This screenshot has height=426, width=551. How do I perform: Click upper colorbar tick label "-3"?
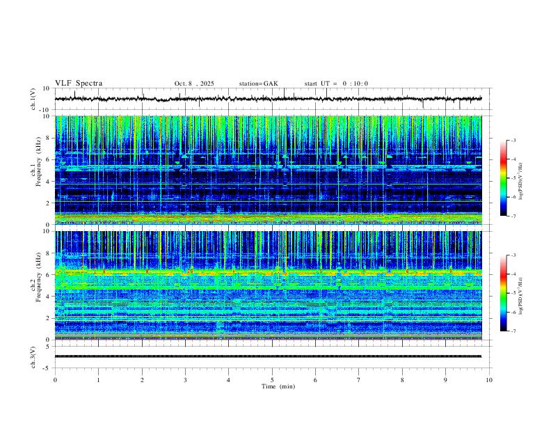513,141
